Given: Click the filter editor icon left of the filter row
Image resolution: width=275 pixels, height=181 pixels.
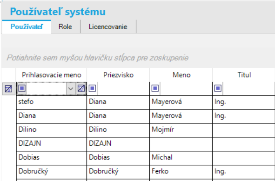Looking at the screenshot, I should coord(8,89).
